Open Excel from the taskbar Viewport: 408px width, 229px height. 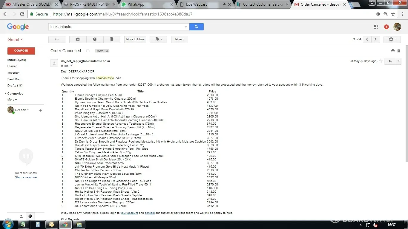pyautogui.click(x=23, y=224)
